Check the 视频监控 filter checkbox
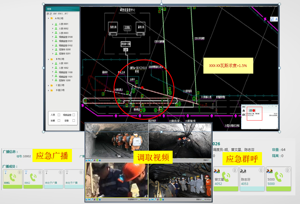 [x=74, y=115]
